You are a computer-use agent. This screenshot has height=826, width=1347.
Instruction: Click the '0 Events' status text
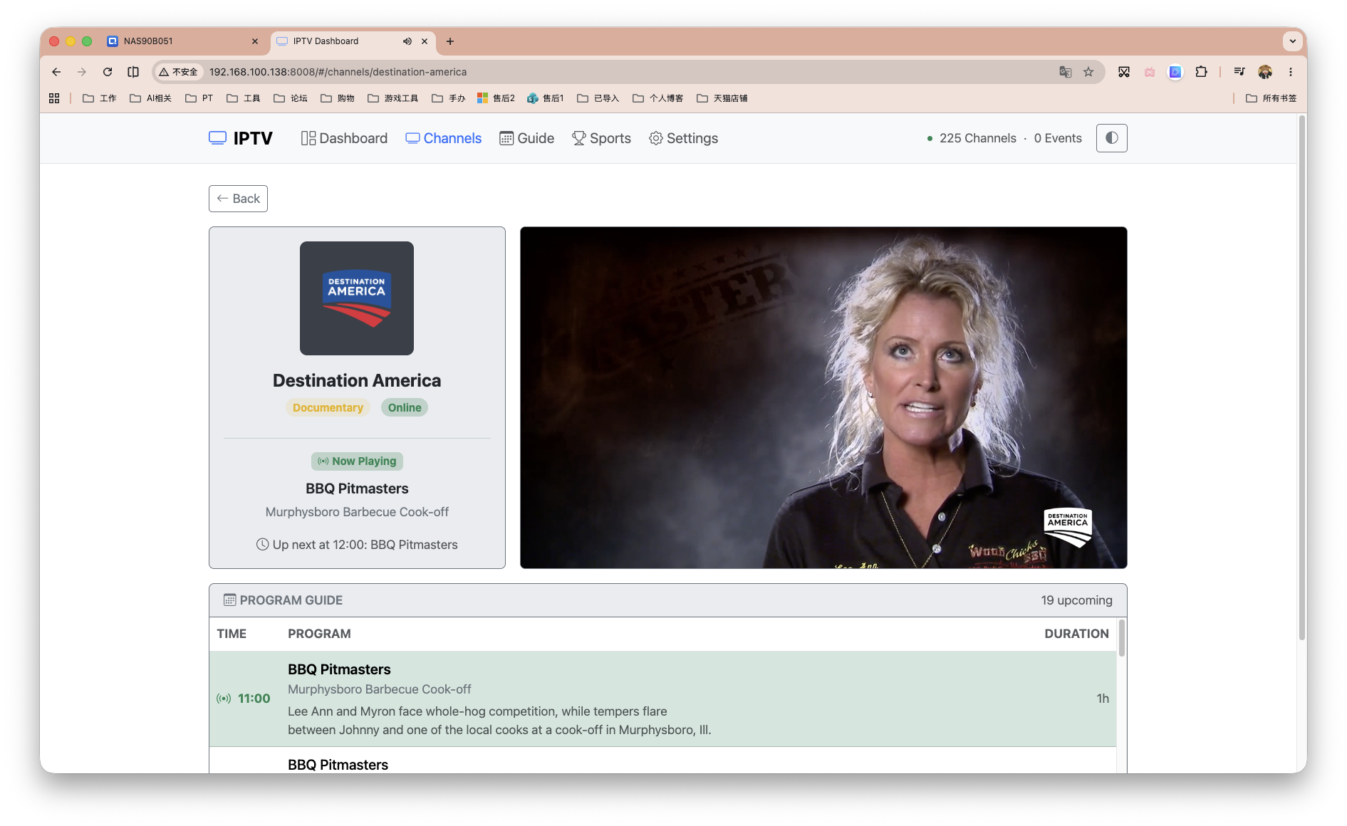[x=1058, y=138]
